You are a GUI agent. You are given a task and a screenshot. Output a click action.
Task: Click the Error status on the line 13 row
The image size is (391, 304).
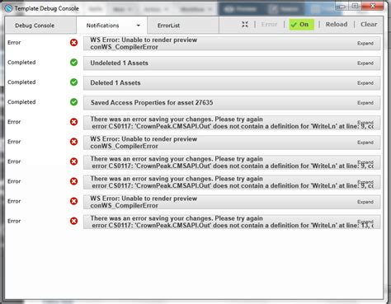[14, 221]
